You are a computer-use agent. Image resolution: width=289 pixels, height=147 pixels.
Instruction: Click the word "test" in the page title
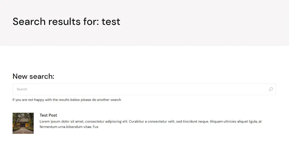(111, 21)
